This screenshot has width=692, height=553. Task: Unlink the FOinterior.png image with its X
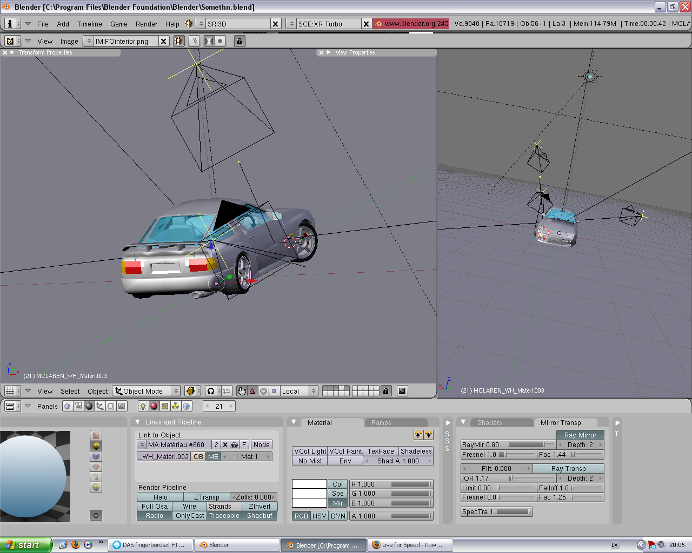pyautogui.click(x=163, y=41)
